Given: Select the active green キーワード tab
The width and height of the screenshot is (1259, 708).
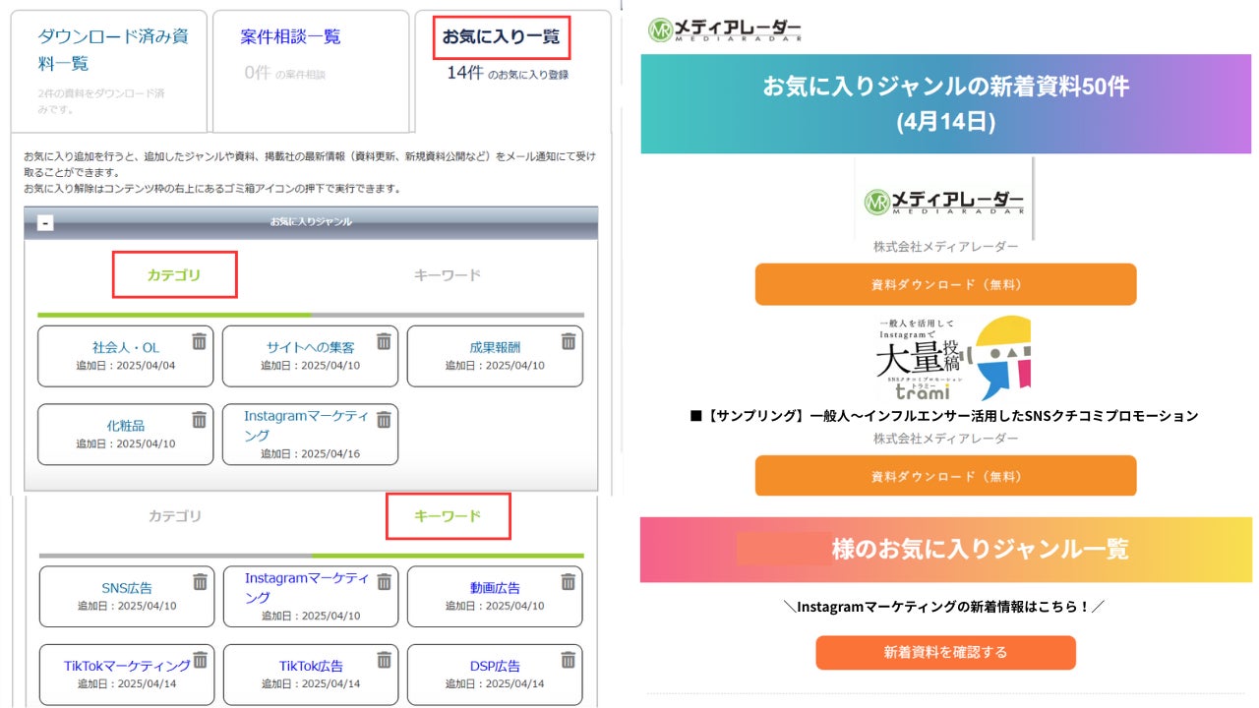Looking at the screenshot, I should (x=448, y=516).
